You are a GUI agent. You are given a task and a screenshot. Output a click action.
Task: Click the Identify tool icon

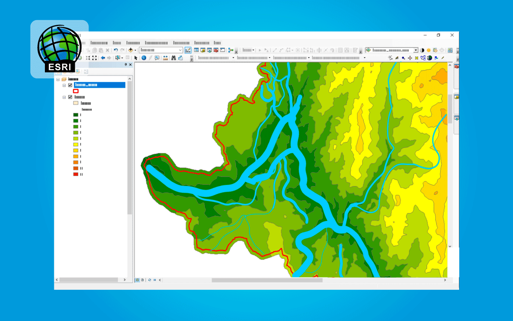click(x=144, y=58)
